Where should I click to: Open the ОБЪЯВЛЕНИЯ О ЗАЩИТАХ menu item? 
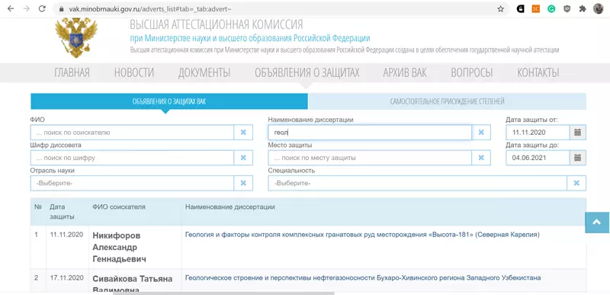click(307, 72)
